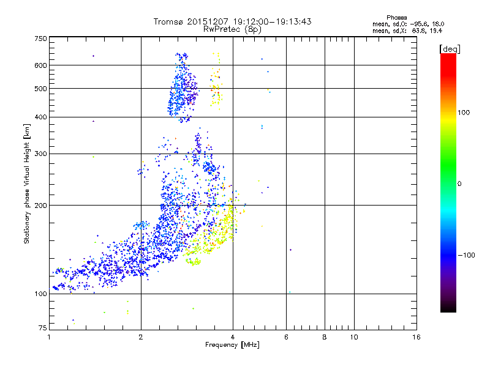The height and width of the screenshot is (367, 490).
Task: Click the y-axis tick label '400'
Action: (41, 117)
